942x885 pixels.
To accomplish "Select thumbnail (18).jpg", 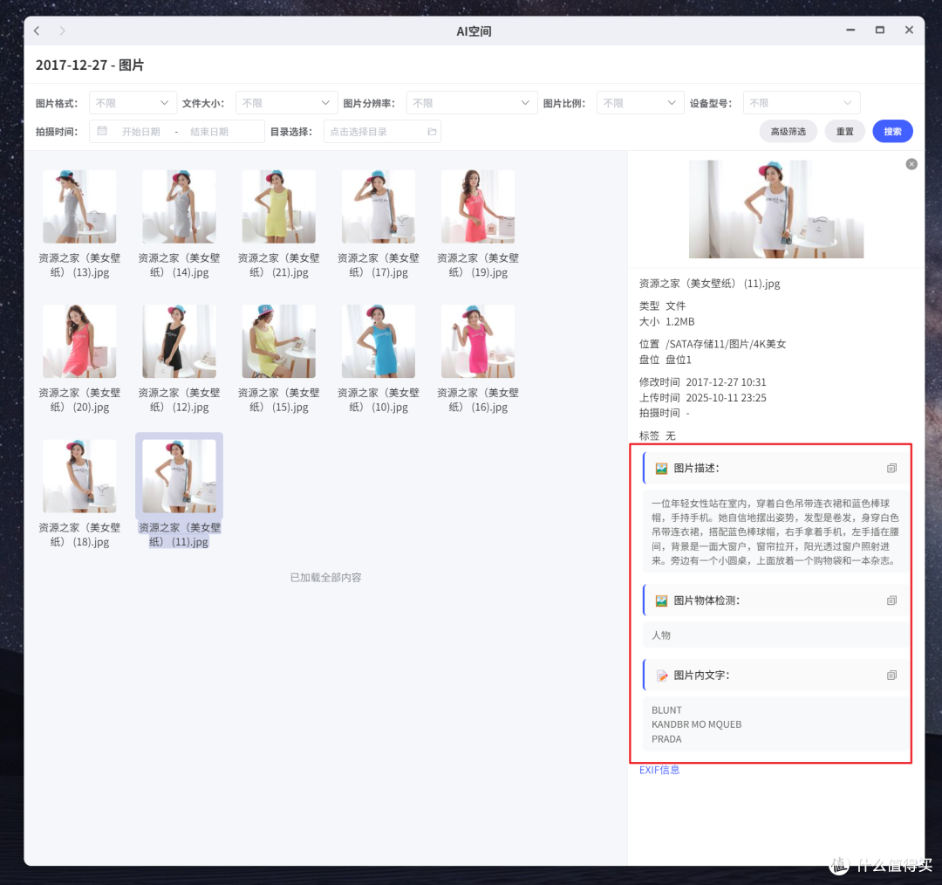I will click(x=79, y=476).
